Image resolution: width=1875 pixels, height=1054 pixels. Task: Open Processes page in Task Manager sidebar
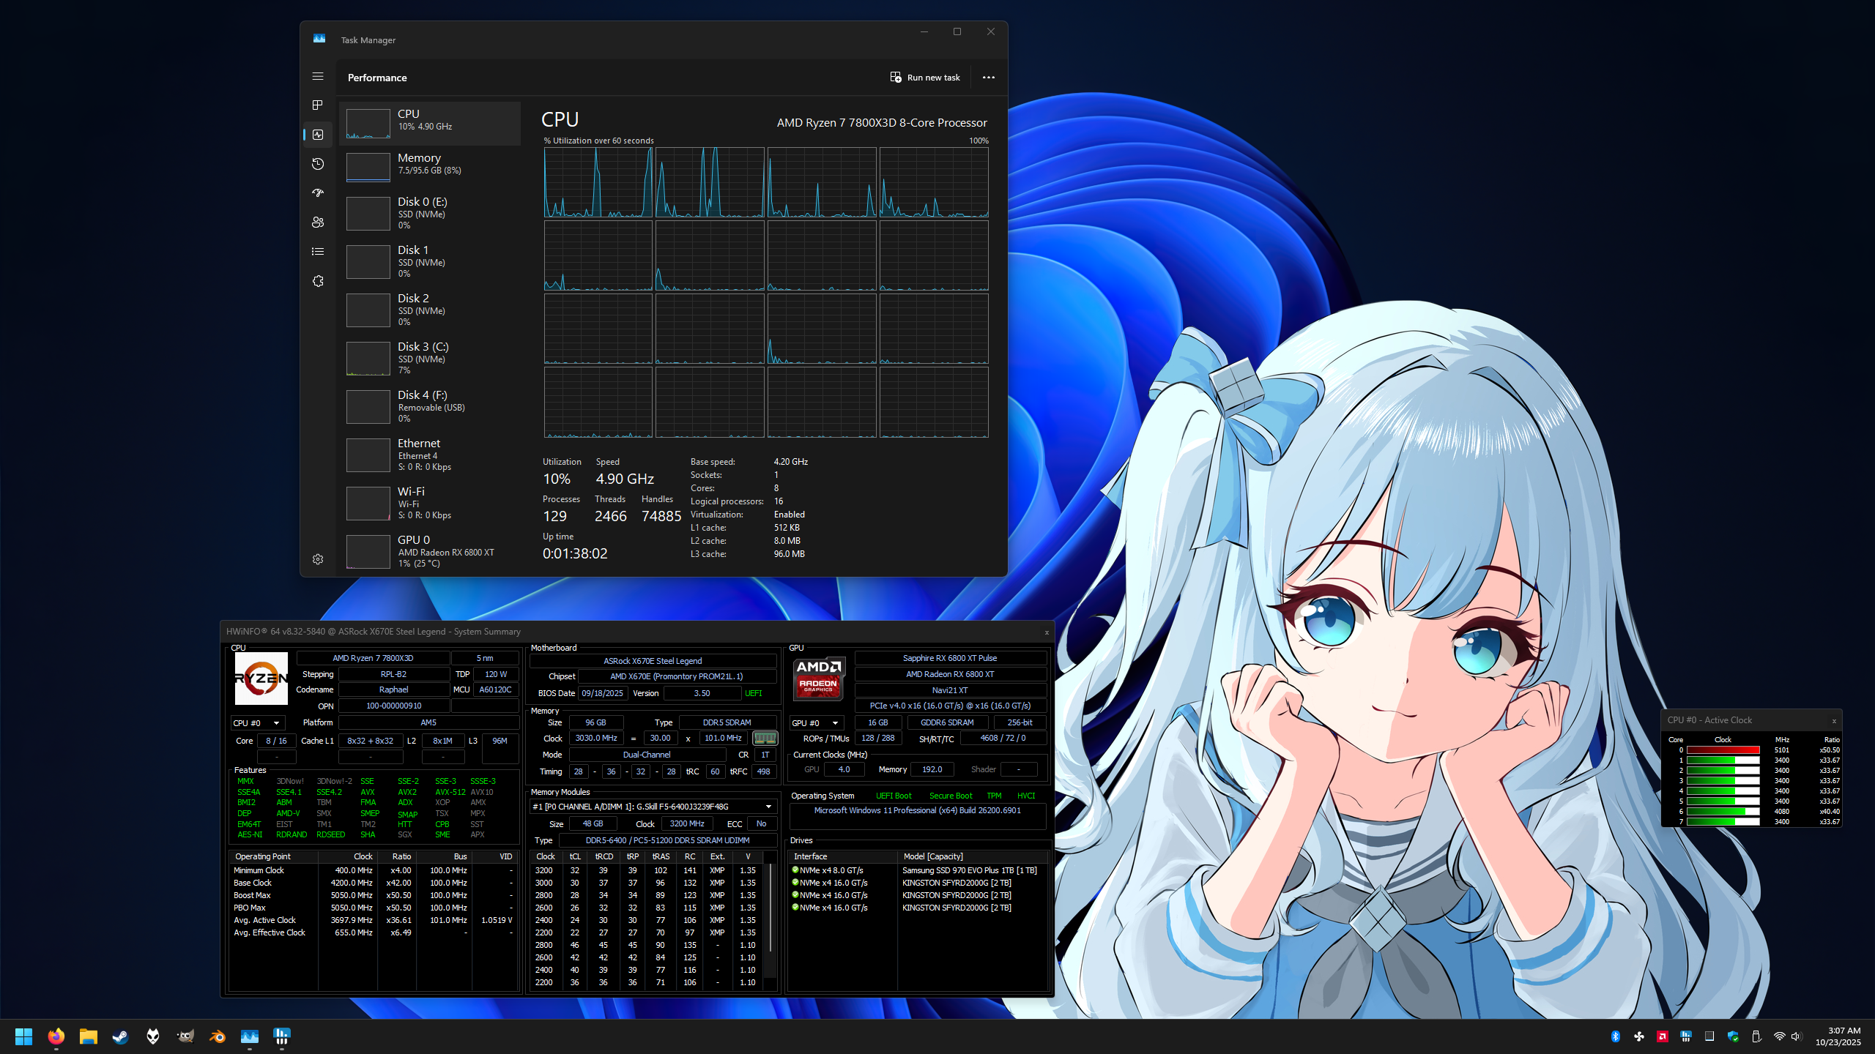point(317,105)
